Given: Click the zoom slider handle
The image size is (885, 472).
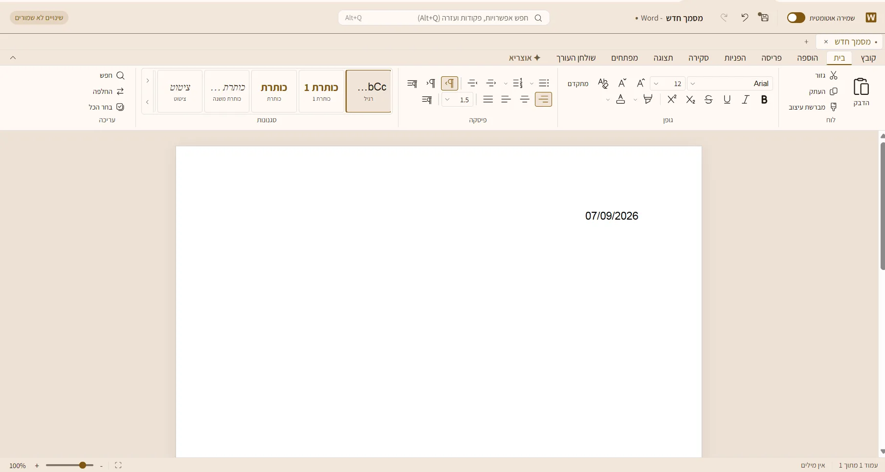Looking at the screenshot, I should click(x=83, y=465).
